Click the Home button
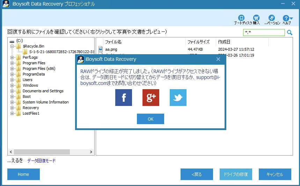 pyautogui.click(x=23, y=174)
